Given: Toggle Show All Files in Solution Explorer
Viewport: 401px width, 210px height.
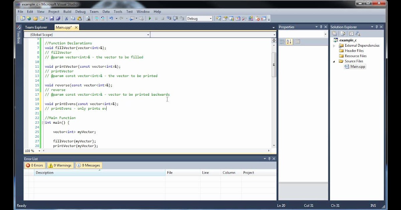Looking at the screenshot, I should 343,34.
